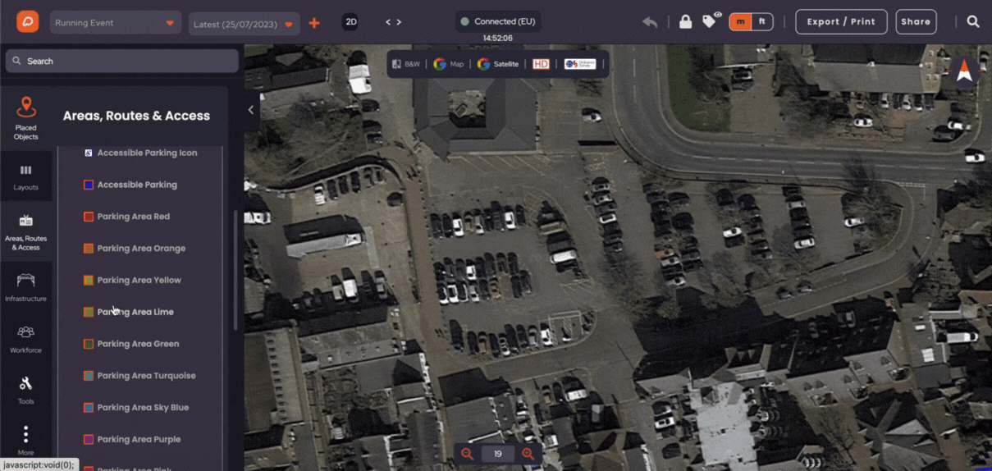The width and height of the screenshot is (992, 471).
Task: Click the panel list scrollbar
Action: 235,271
